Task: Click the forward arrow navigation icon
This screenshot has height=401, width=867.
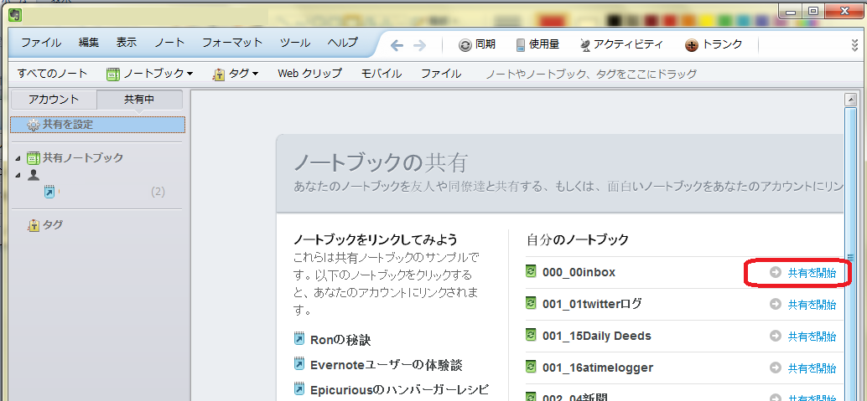Action: 420,45
